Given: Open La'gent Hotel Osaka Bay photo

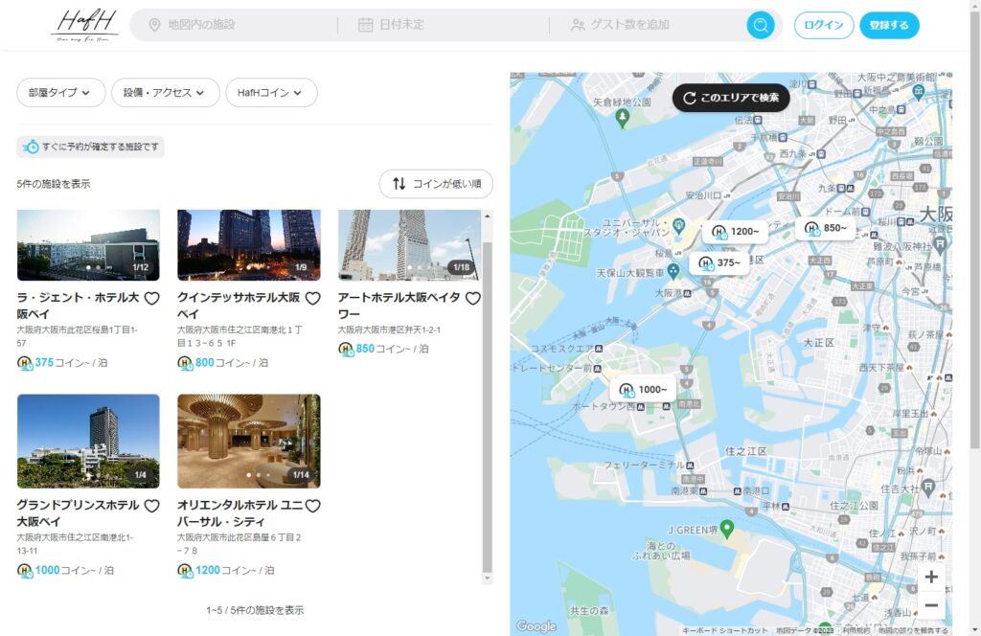Looking at the screenshot, I should click(88, 245).
